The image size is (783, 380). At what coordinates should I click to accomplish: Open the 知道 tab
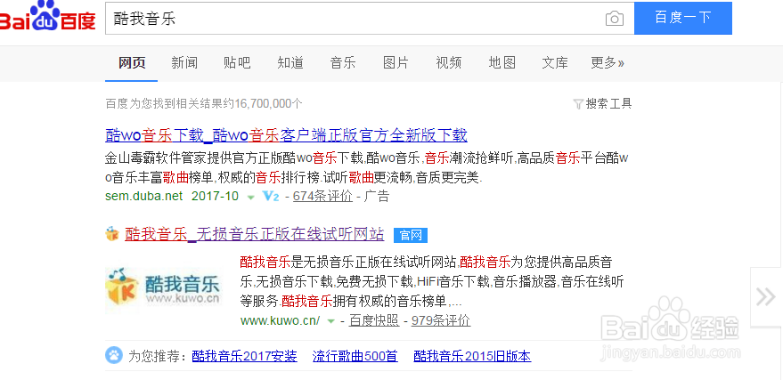tap(290, 63)
